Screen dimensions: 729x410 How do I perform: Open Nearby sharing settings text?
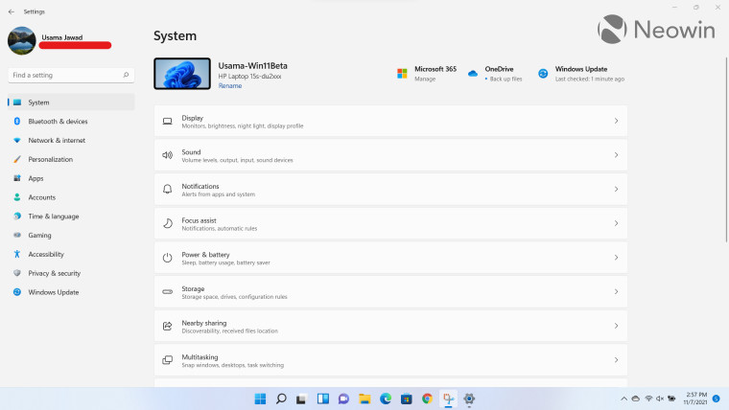[204, 323]
